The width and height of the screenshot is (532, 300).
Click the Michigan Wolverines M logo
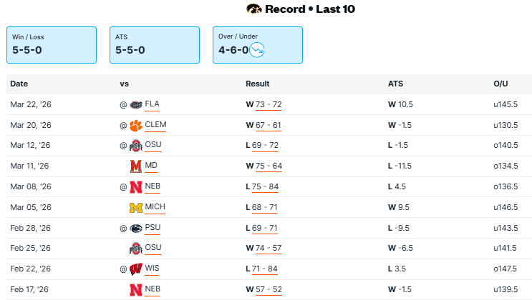[x=136, y=208]
